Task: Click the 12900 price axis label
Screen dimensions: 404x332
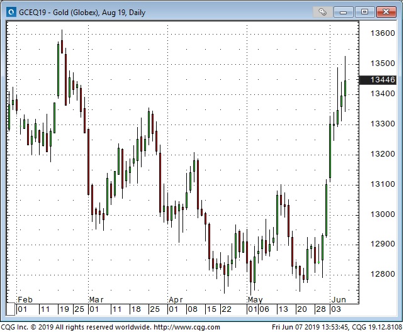Action: [383, 244]
